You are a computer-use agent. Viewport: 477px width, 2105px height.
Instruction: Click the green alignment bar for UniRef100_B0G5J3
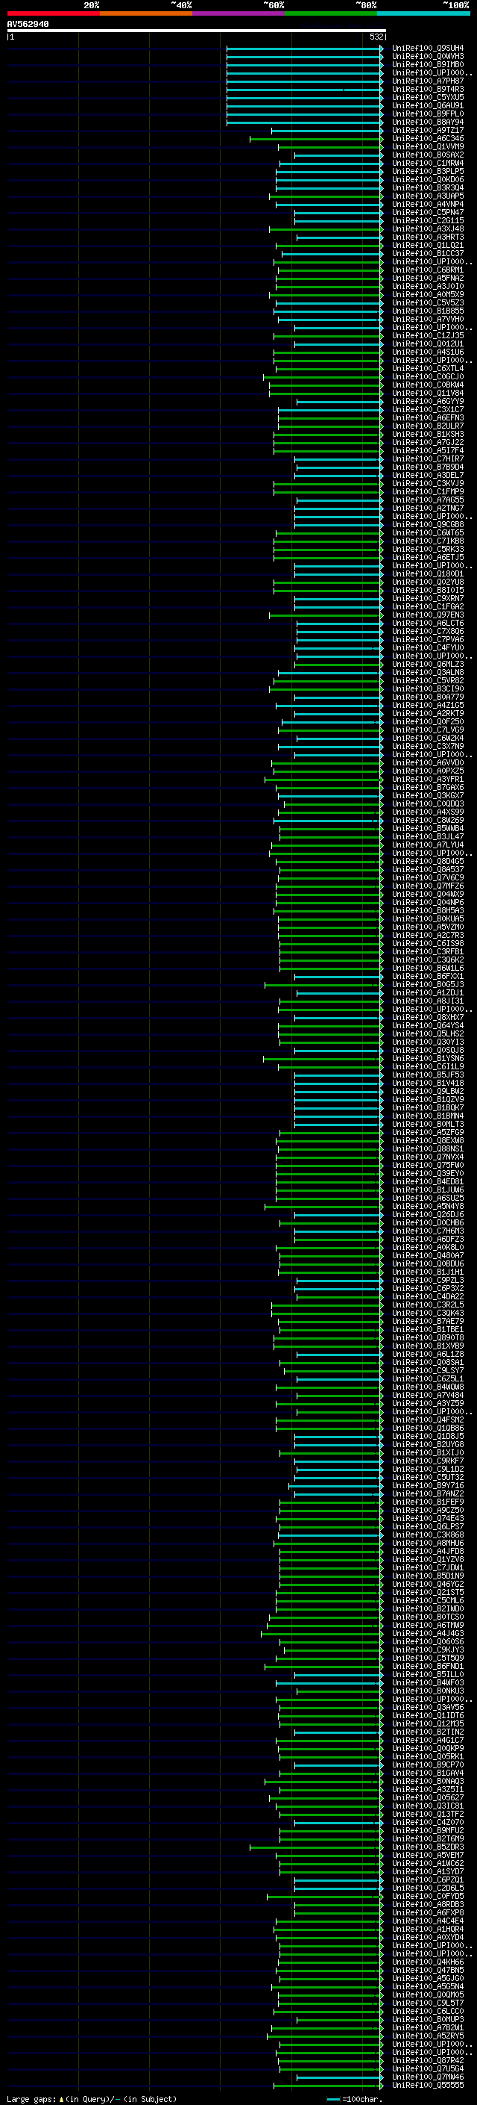324,985
